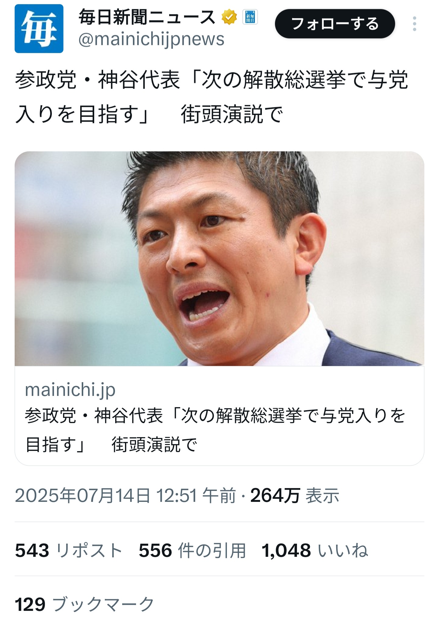
Task: Select the tweet's second line 入りを目指す」
Action: 82,115
